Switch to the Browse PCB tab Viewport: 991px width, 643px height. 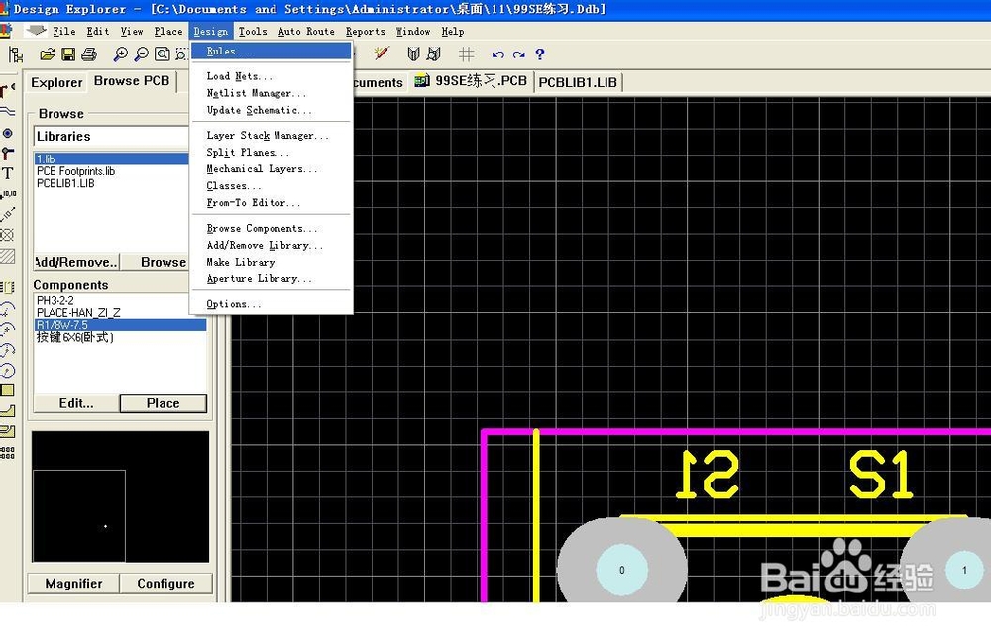pyautogui.click(x=132, y=81)
